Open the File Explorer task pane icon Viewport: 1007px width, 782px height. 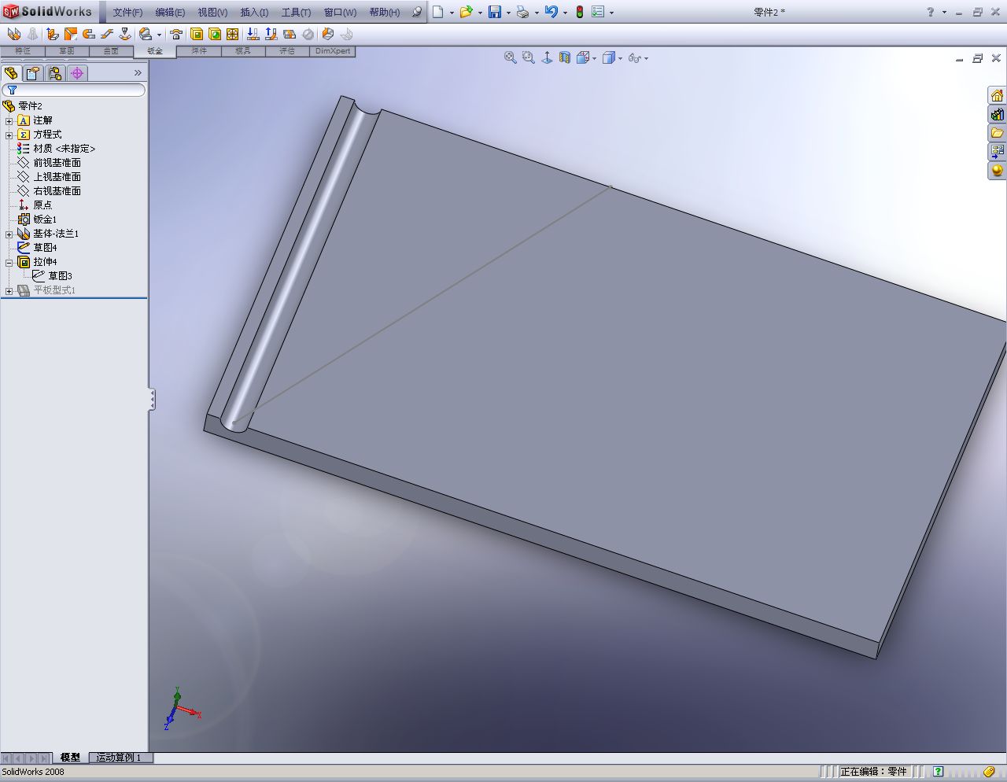coord(997,133)
